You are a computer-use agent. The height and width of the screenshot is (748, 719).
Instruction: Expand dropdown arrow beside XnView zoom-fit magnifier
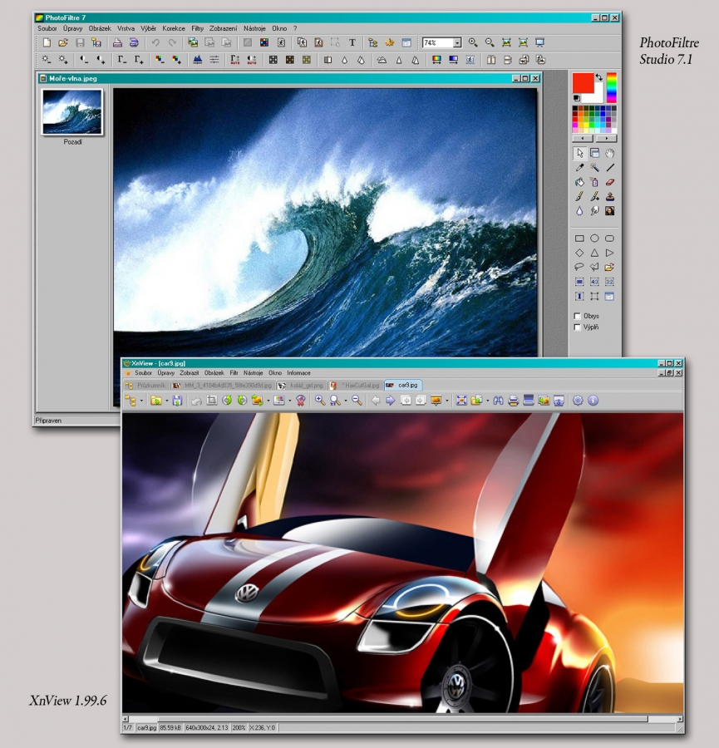346,401
